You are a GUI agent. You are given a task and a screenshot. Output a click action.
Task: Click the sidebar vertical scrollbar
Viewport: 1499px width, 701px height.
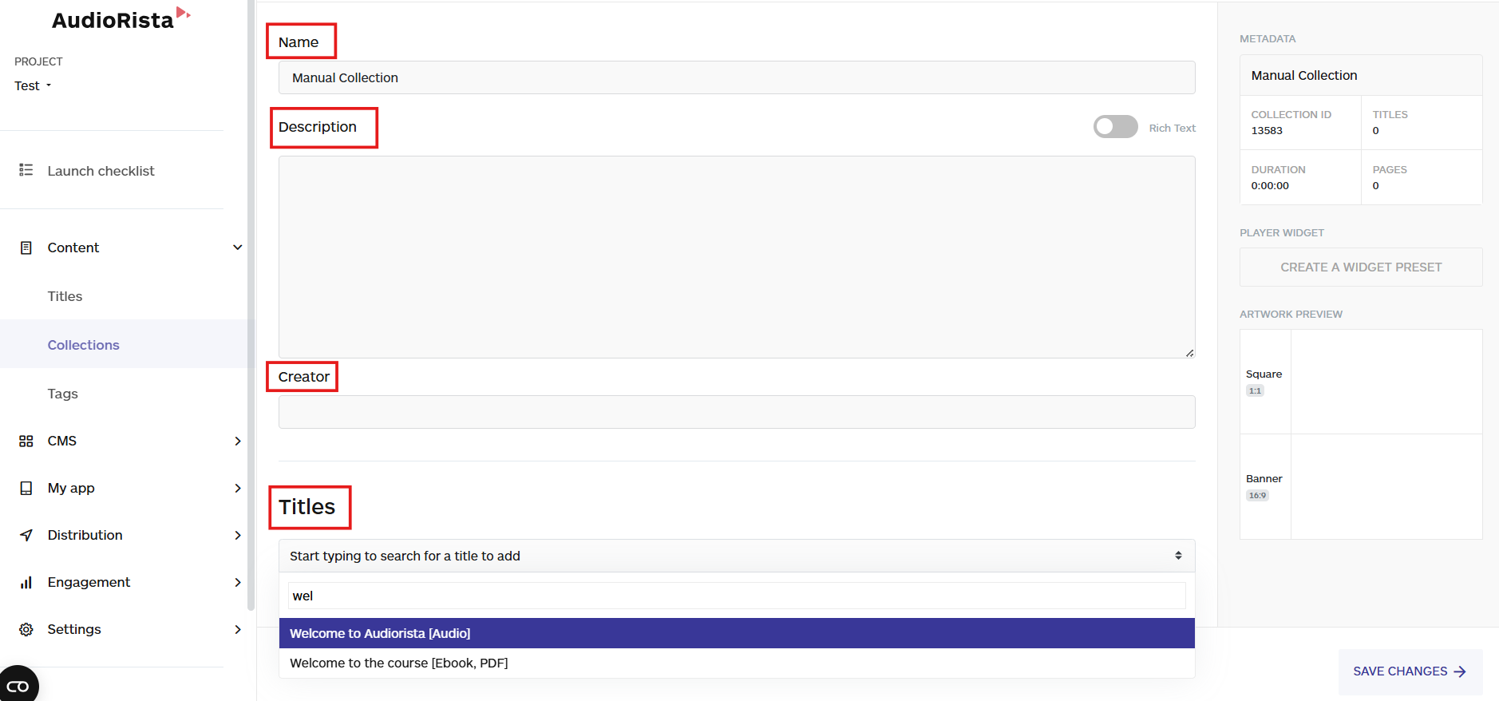[251, 305]
